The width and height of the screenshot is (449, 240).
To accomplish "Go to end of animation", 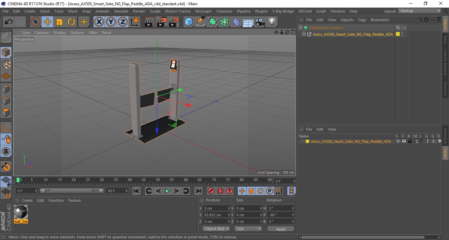I will coord(198,191).
